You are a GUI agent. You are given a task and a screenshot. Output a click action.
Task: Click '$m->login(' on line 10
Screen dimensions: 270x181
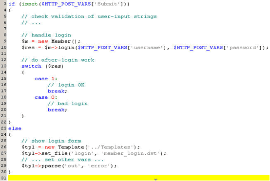coord(61,48)
